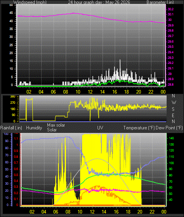Click the Humidity legend label
The width and height of the screenshot is (184, 217).
(x=34, y=128)
